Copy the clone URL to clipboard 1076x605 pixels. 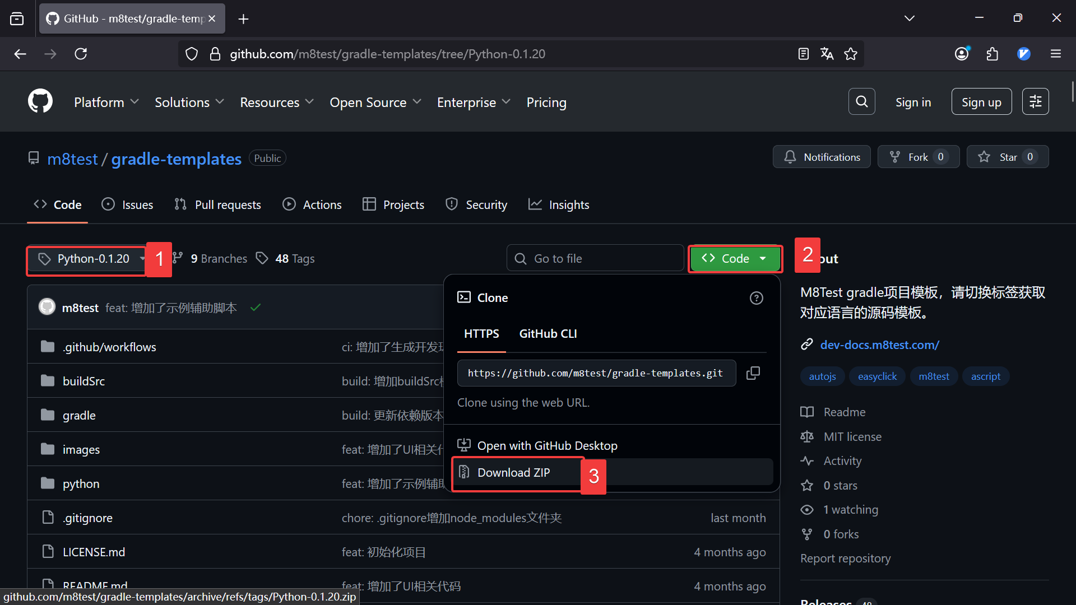pos(753,373)
